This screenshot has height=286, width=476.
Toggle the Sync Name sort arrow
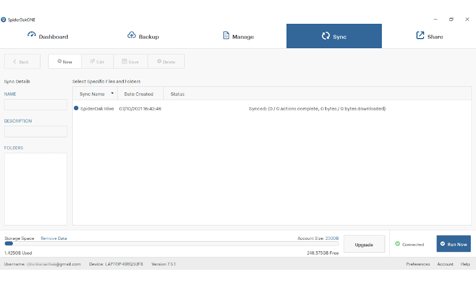(112, 93)
